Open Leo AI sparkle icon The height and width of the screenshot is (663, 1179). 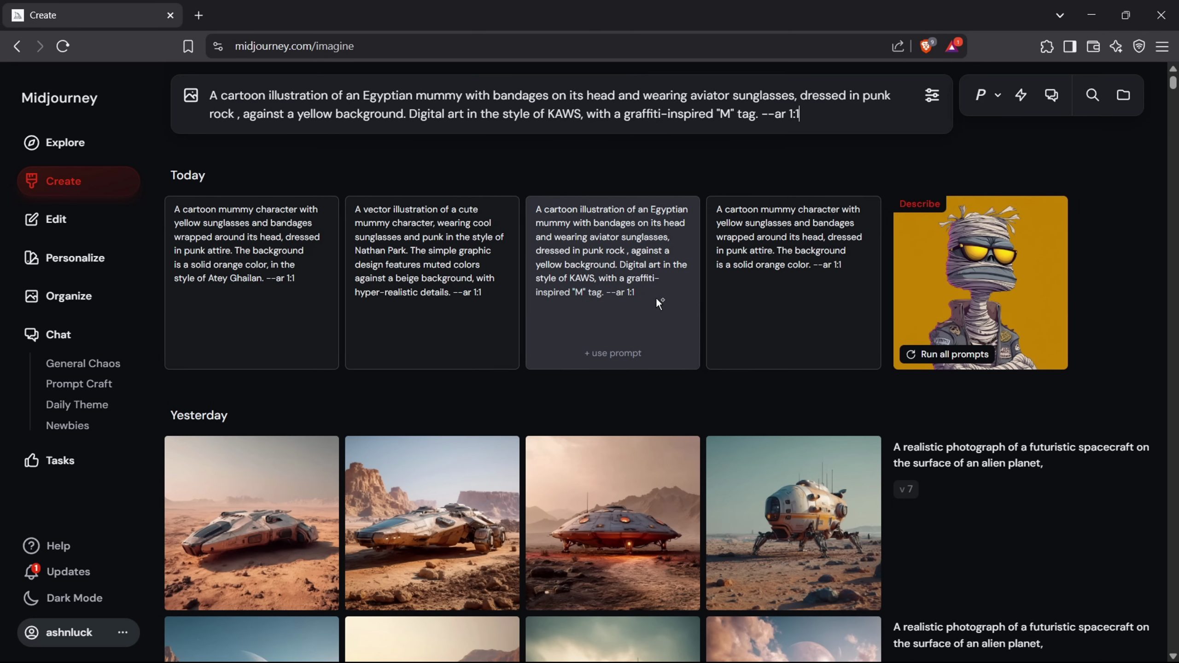tap(1116, 46)
